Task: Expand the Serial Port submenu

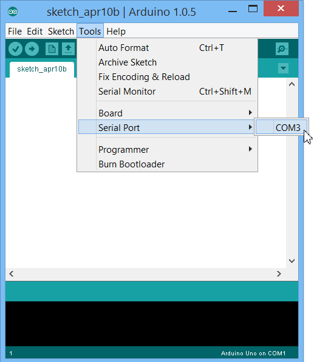Action: [166, 127]
